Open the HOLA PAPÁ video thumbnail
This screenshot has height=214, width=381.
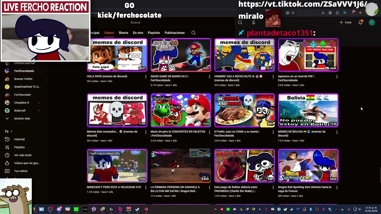[117, 55]
